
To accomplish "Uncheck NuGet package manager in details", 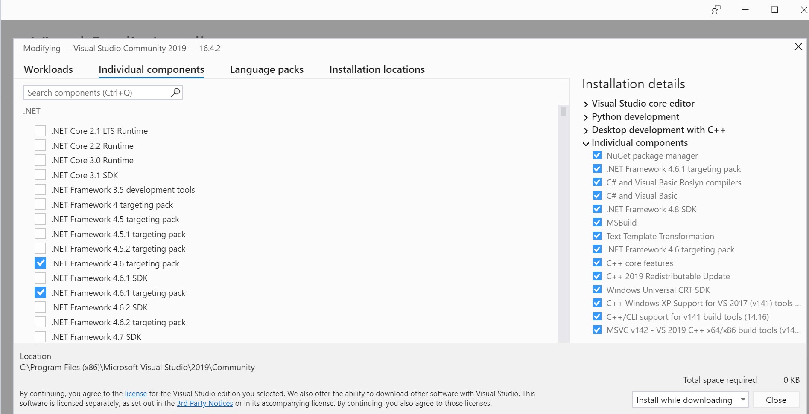I will coord(597,156).
